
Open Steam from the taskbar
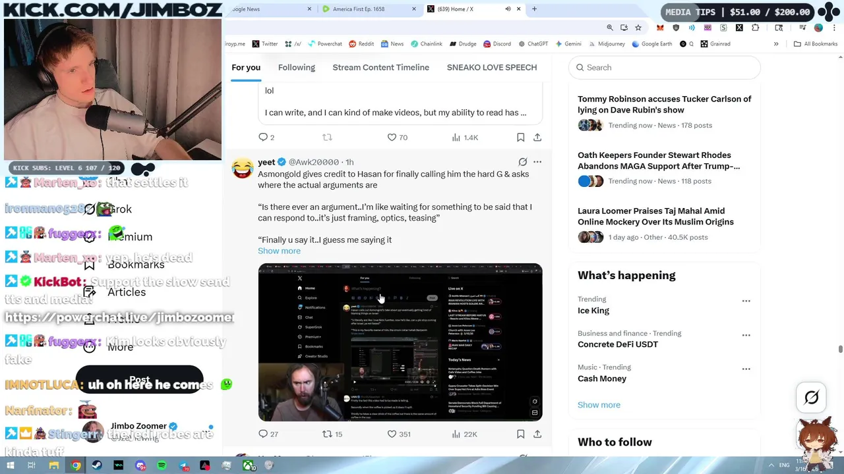point(97,465)
